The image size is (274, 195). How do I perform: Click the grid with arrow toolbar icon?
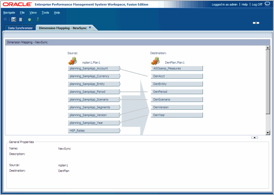pyautogui.click(x=21, y=19)
